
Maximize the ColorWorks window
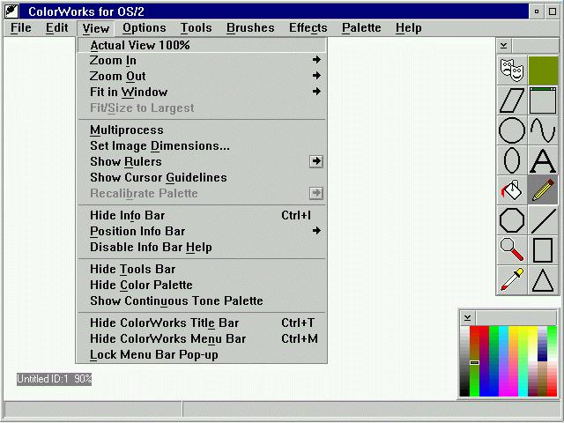553,11
